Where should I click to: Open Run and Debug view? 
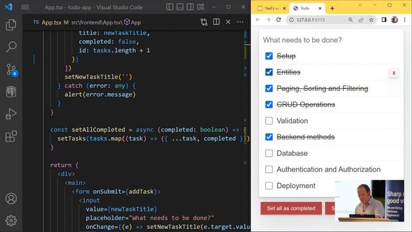point(11,114)
